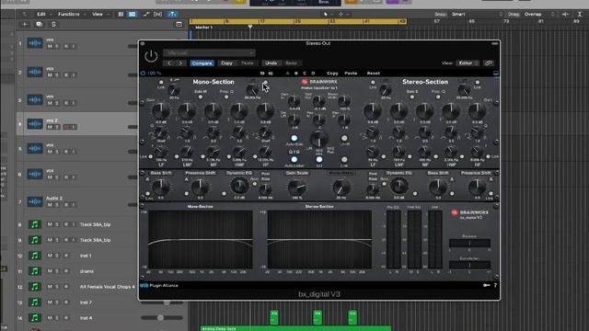The height and width of the screenshot is (331, 589).
Task: Toggle the Auto-Listen button
Action: (x=294, y=159)
